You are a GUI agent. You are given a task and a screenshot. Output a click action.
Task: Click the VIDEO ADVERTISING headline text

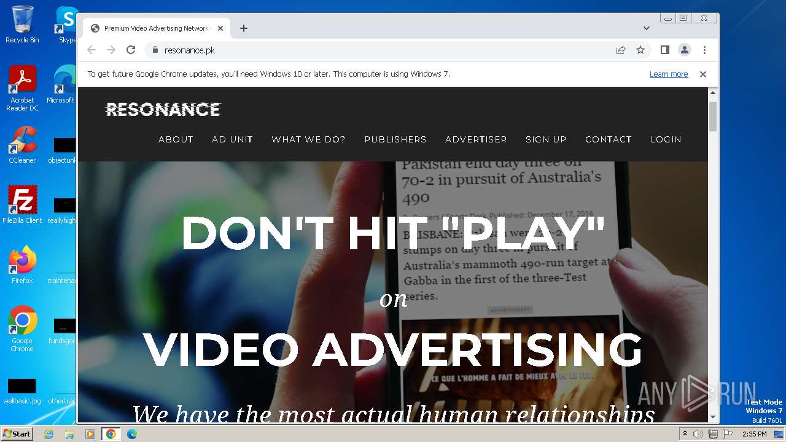(x=393, y=349)
